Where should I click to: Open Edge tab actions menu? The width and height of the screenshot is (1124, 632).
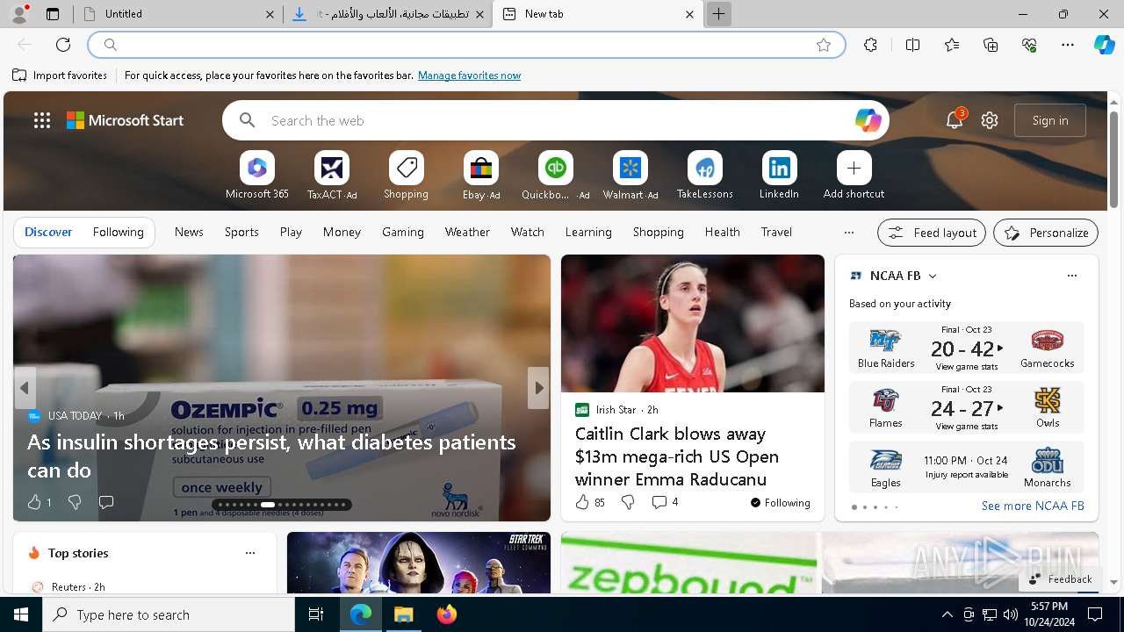click(x=53, y=14)
